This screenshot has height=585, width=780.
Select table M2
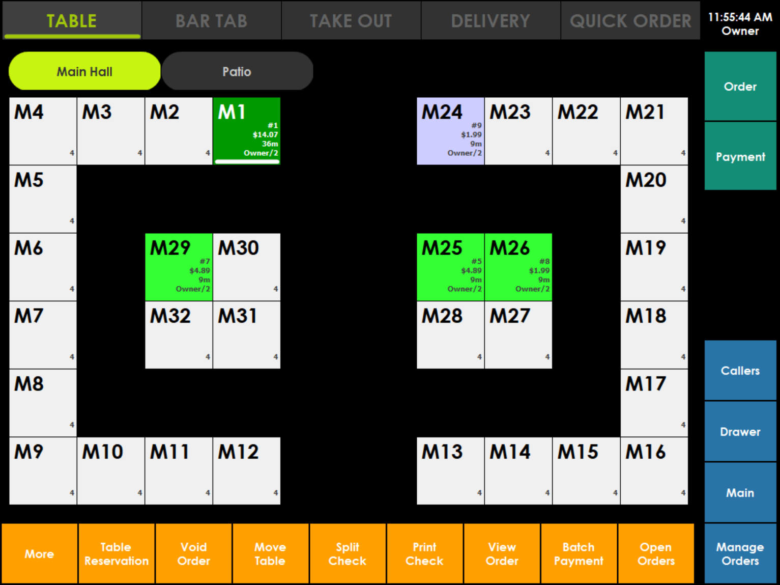179,131
